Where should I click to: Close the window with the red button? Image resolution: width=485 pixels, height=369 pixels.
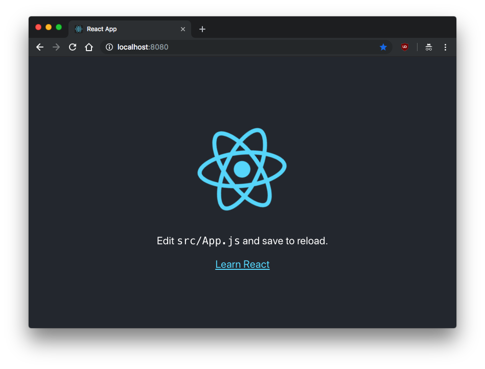38,27
